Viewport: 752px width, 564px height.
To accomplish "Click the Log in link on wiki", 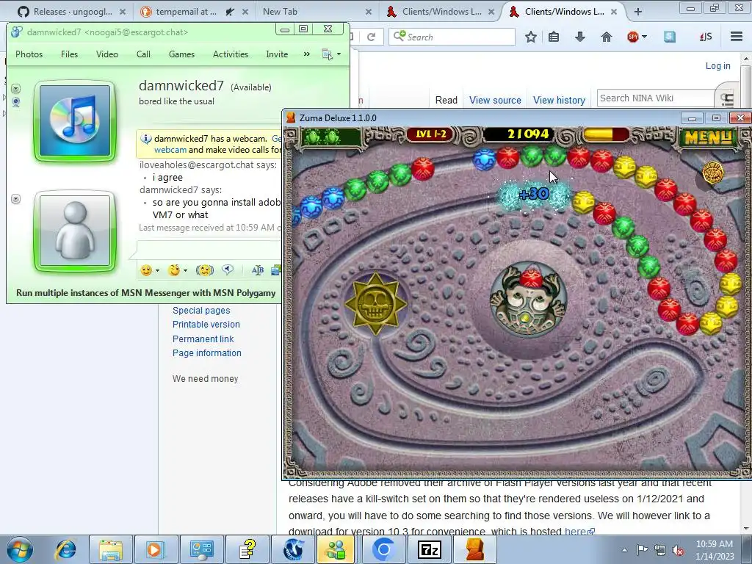I will pos(718,65).
